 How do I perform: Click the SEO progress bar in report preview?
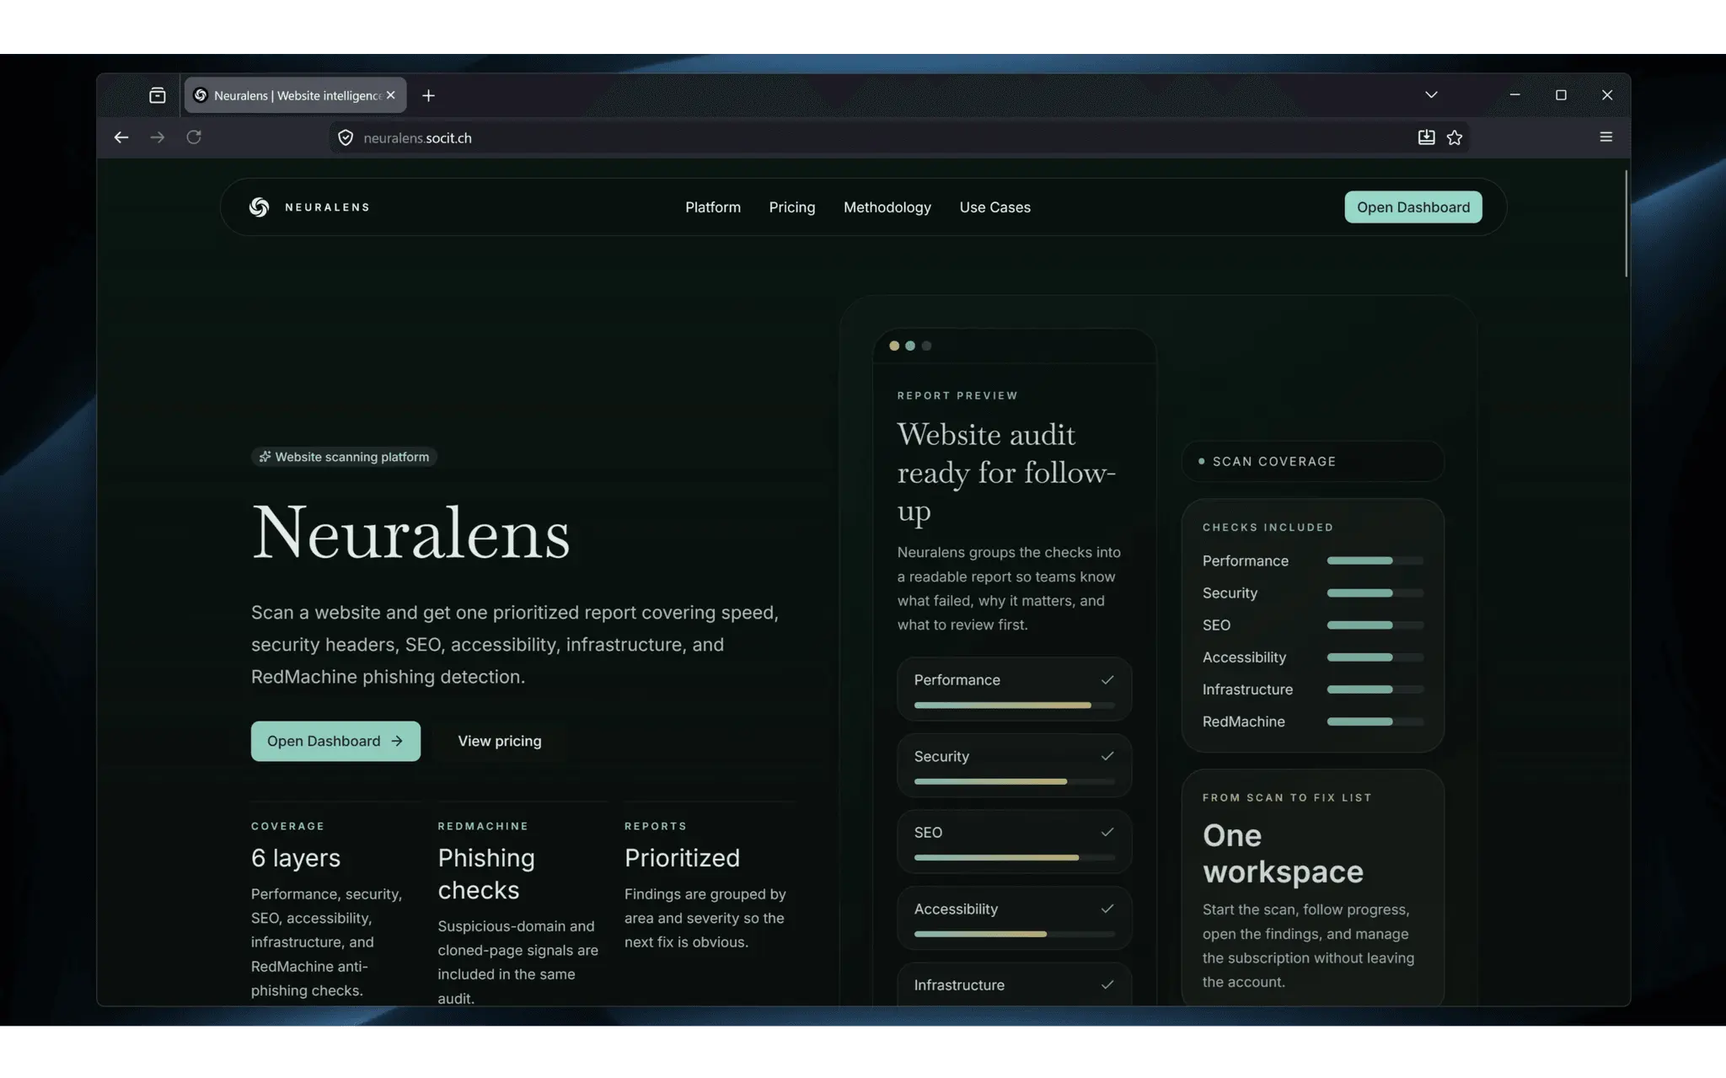(x=1014, y=857)
